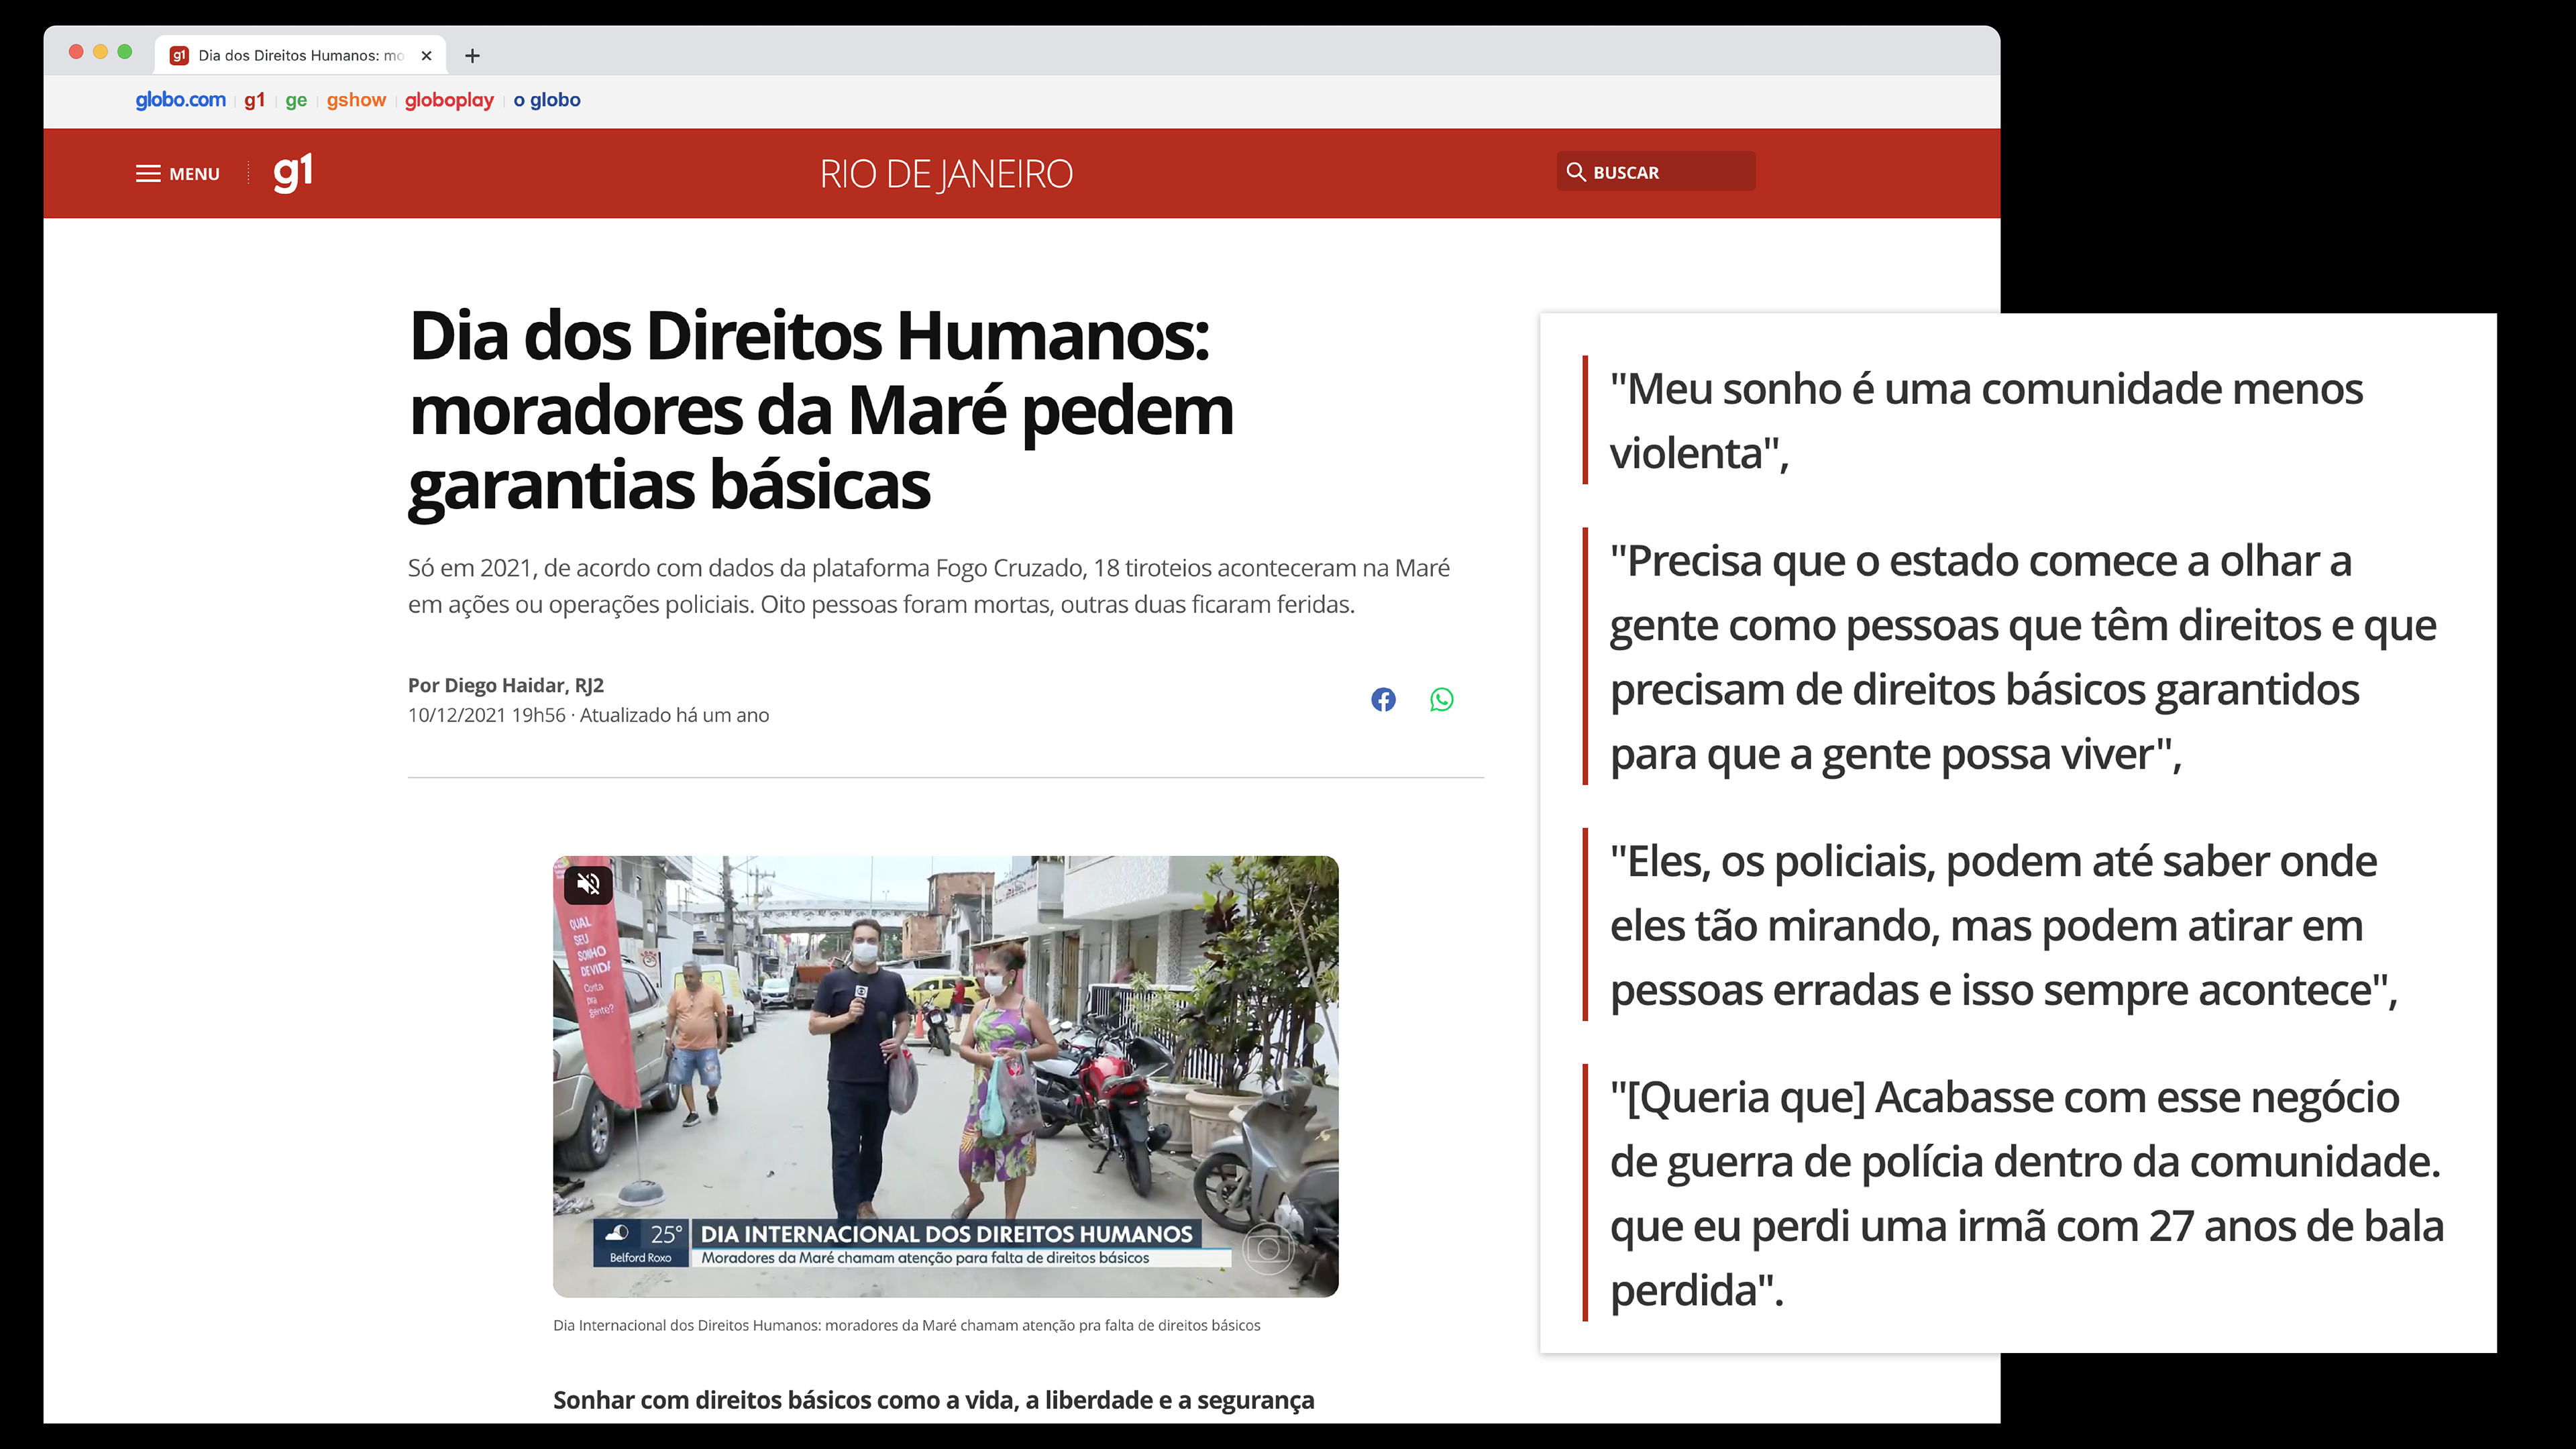2576x1449 pixels.
Task: Go to o globo link
Action: pos(546,100)
